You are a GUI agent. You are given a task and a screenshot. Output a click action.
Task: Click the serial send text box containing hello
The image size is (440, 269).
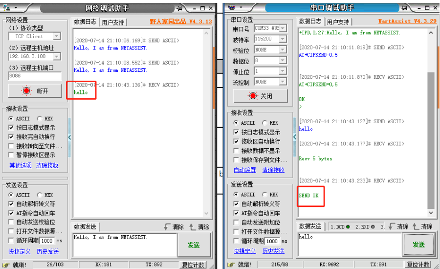(x=350, y=245)
